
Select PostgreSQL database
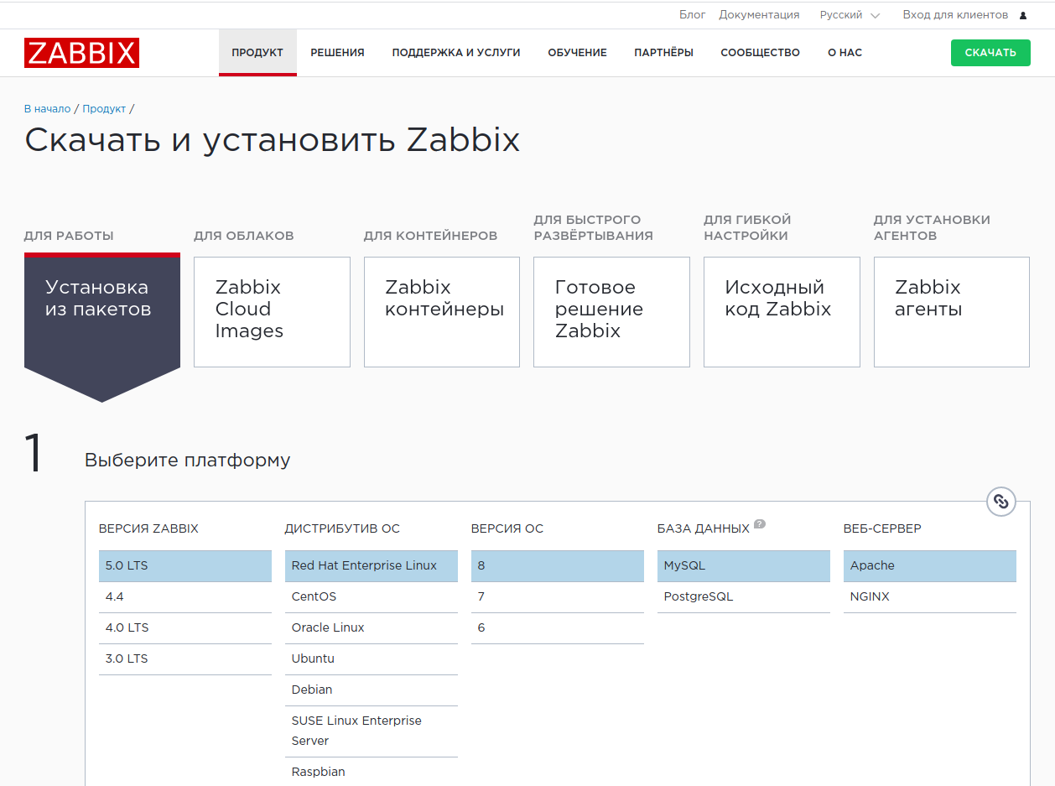pyautogui.click(x=744, y=596)
